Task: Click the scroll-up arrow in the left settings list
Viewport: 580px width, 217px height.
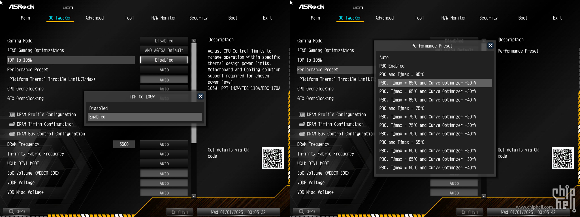Action: point(194,41)
